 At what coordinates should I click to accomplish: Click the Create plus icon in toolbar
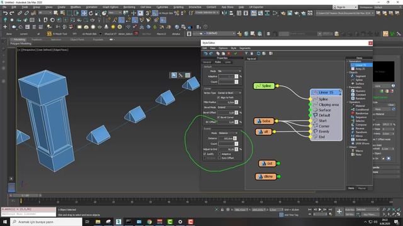pyautogui.click(x=5, y=26)
